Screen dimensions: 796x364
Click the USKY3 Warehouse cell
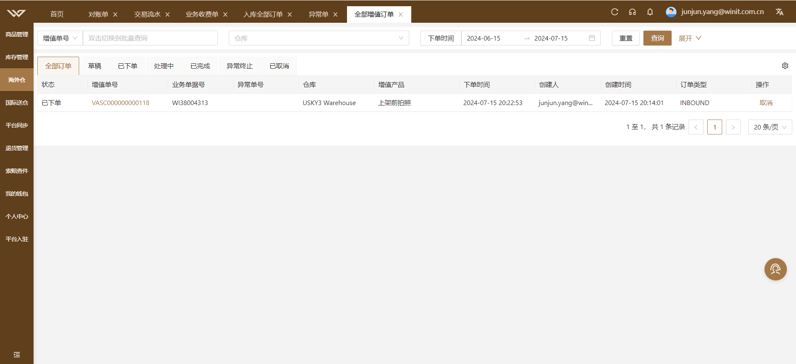pyautogui.click(x=329, y=103)
